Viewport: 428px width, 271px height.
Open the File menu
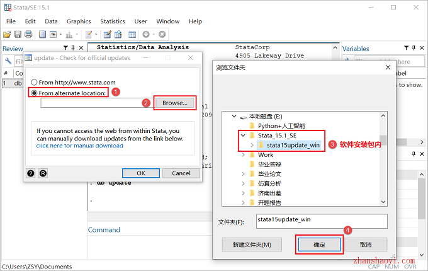[x=11, y=21]
